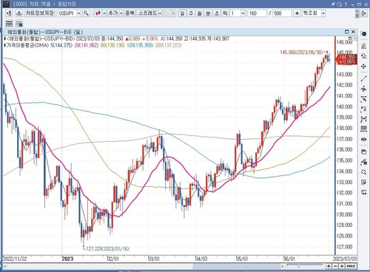Click the scrollbar left arrow
This screenshot has height=272, width=370.
[x=5, y=266]
